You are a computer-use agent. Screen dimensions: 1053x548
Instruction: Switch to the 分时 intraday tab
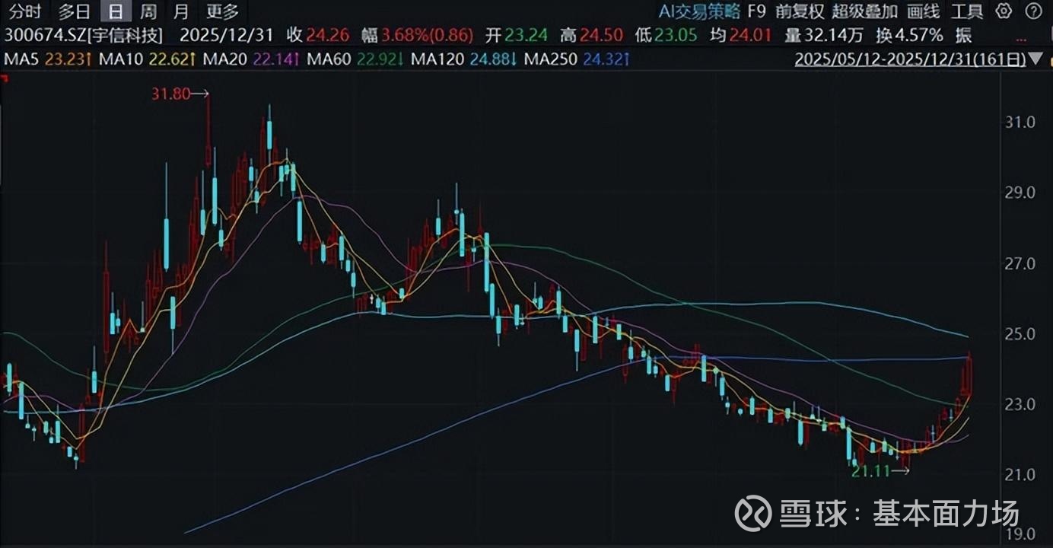(x=27, y=11)
